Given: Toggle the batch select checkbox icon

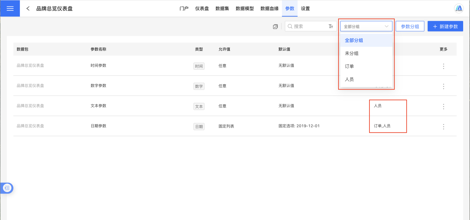Looking at the screenshot, I should click(x=275, y=27).
